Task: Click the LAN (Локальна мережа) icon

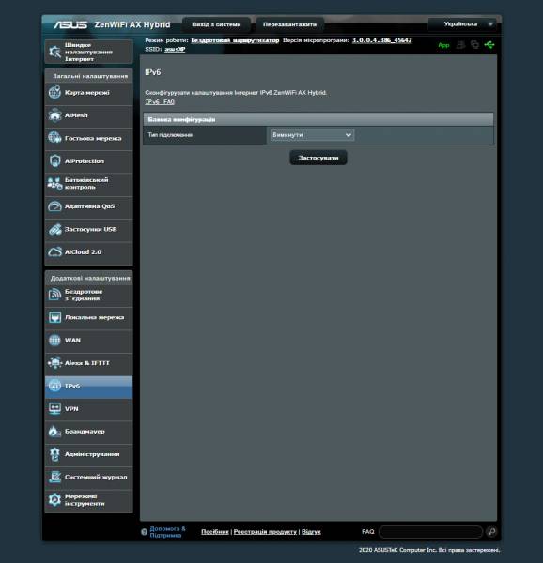Action: coord(54,317)
